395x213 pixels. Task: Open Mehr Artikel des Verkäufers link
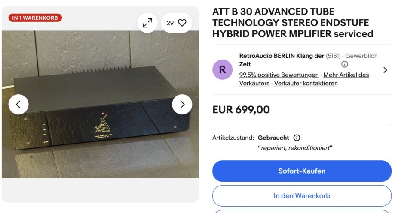click(304, 79)
